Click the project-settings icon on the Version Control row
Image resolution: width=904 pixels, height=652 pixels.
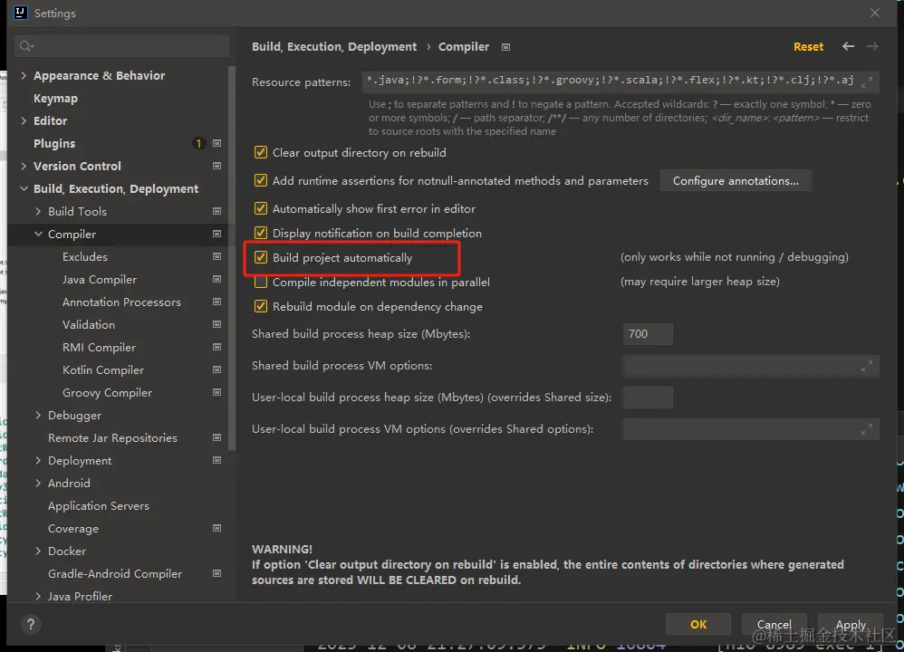(x=216, y=166)
